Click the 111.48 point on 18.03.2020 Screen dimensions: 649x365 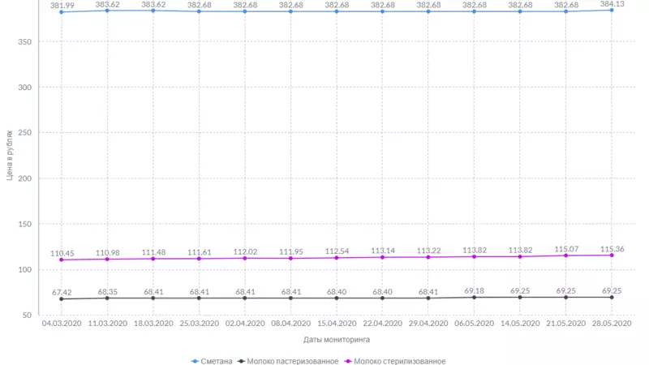153,259
